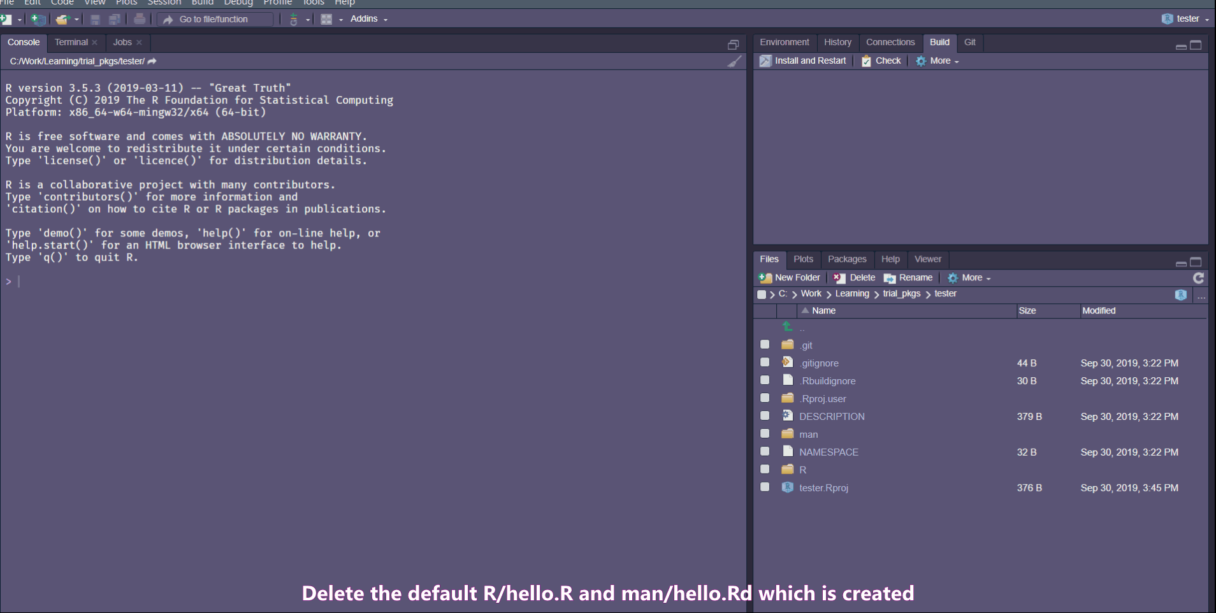Click the Check package icon
Screen dimensions: 1216x613
tap(866, 61)
